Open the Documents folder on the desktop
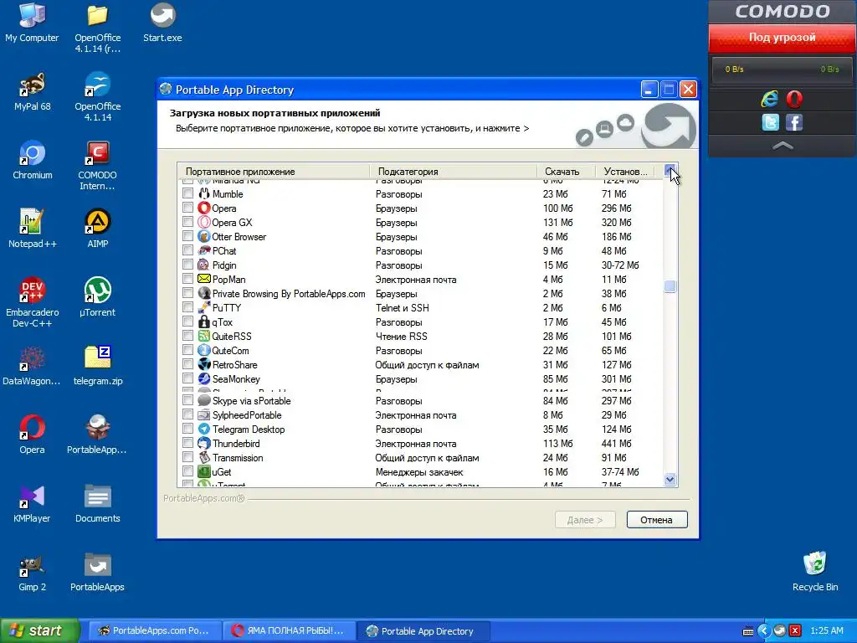The image size is (857, 643). pos(97,503)
